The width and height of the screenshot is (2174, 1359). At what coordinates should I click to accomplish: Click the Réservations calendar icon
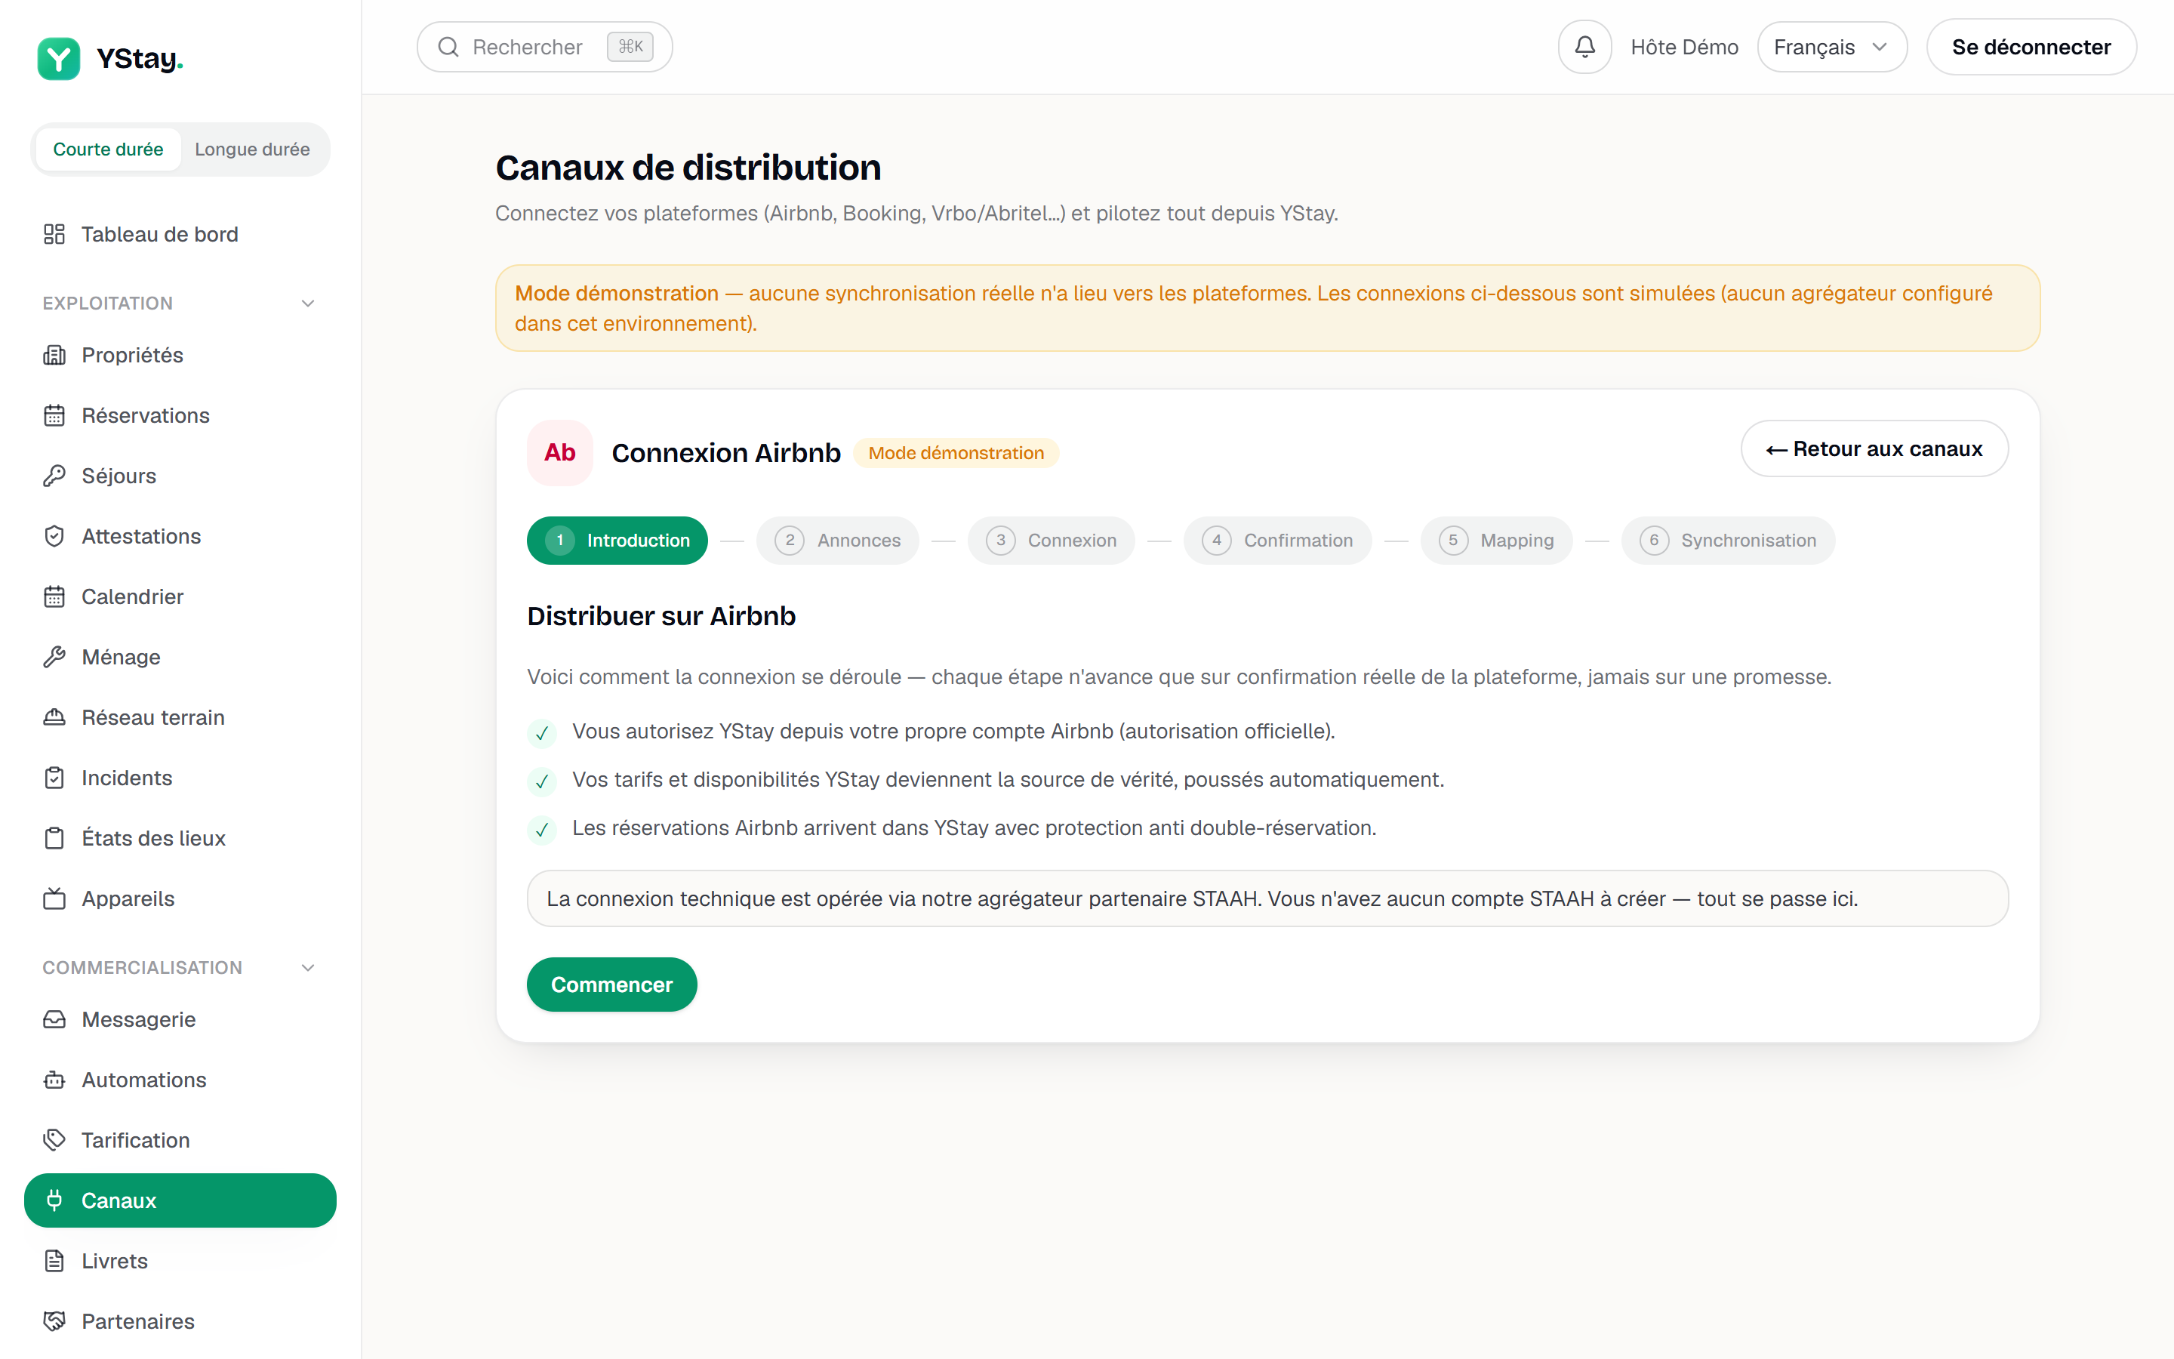(54, 415)
